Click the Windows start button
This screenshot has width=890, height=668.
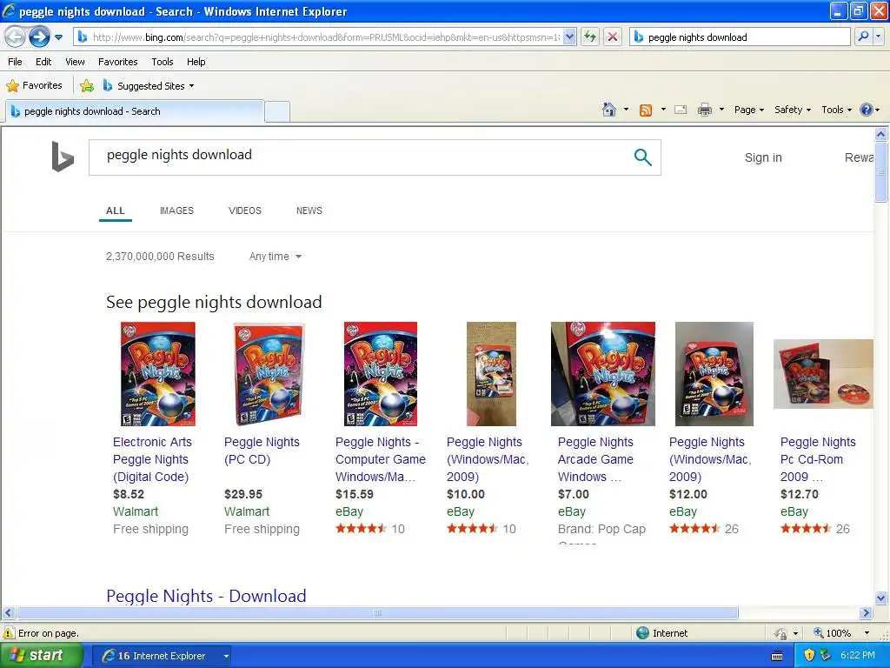(x=41, y=655)
